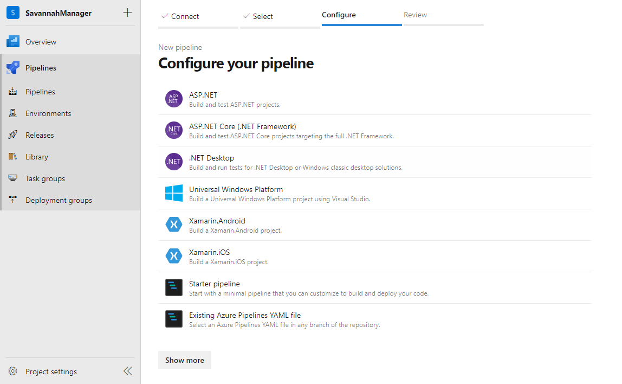Choose the Starter pipeline title
Screen dimensions: 622x384
pyautogui.click(x=214, y=284)
